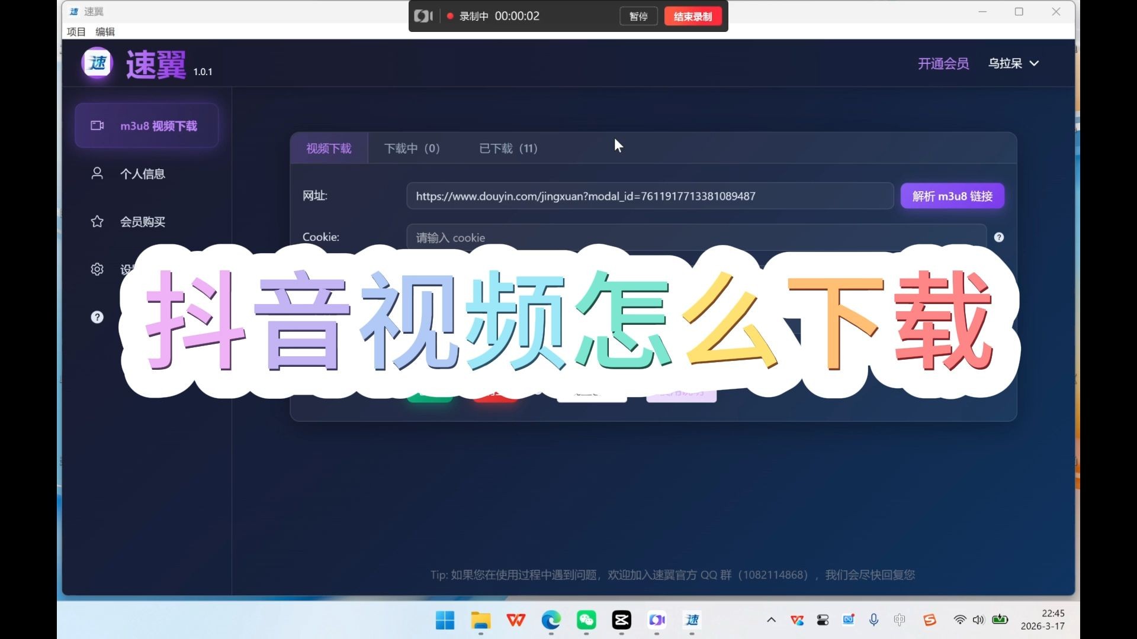
Task: Open the 项目 menu
Action: pos(75,31)
